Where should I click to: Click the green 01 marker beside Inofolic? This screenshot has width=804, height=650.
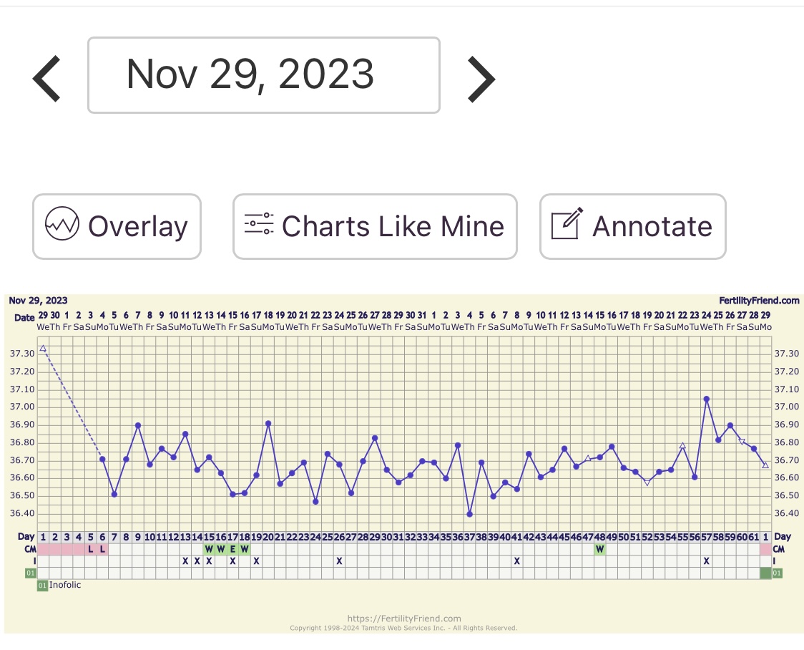click(42, 586)
